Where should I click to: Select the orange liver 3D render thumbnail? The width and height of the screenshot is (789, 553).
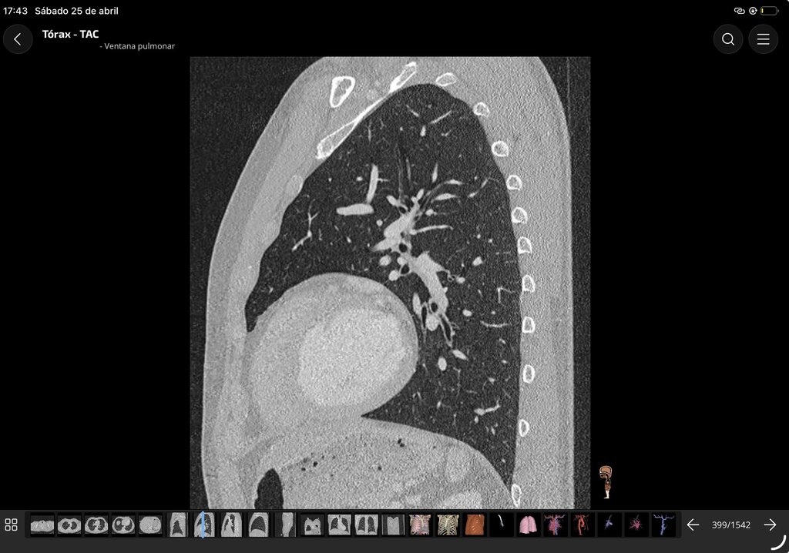(475, 525)
